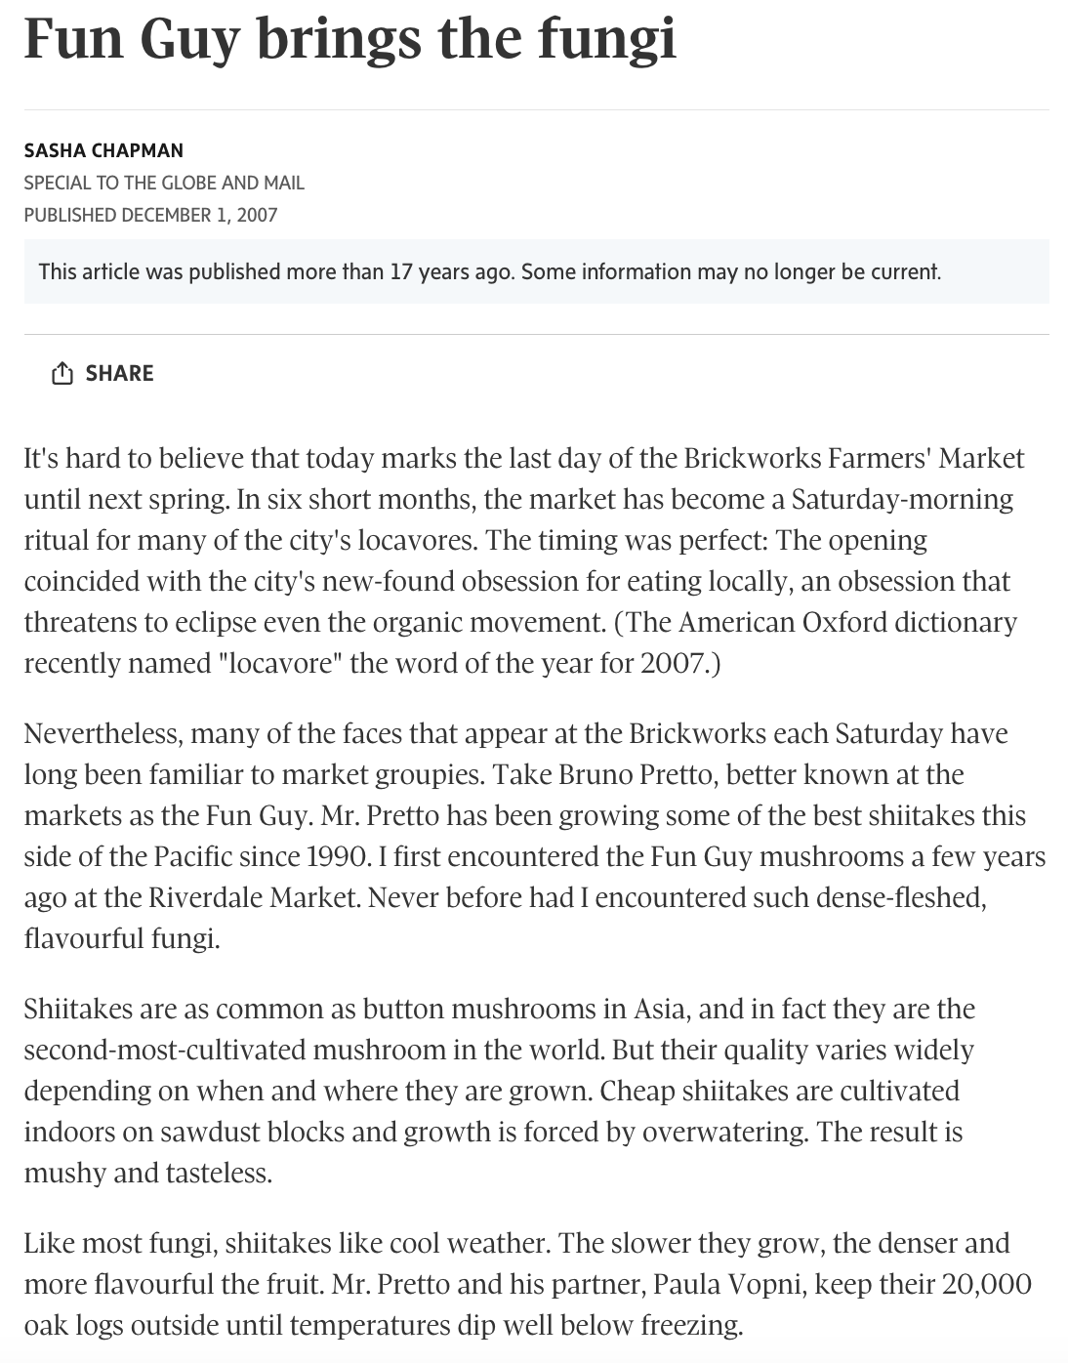
Task: Open the SHARE button label
Action: pos(119,373)
